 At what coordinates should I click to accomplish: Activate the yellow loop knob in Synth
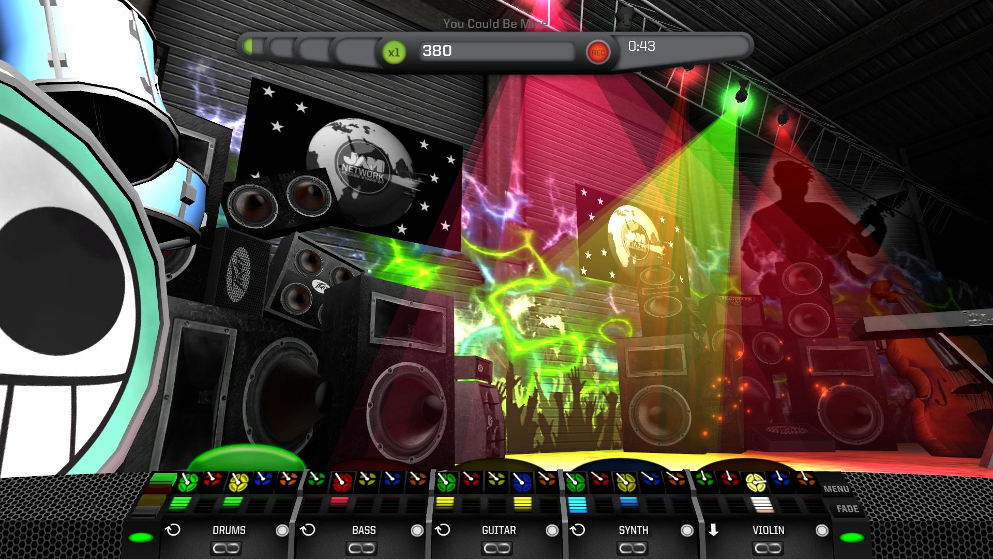(x=626, y=482)
